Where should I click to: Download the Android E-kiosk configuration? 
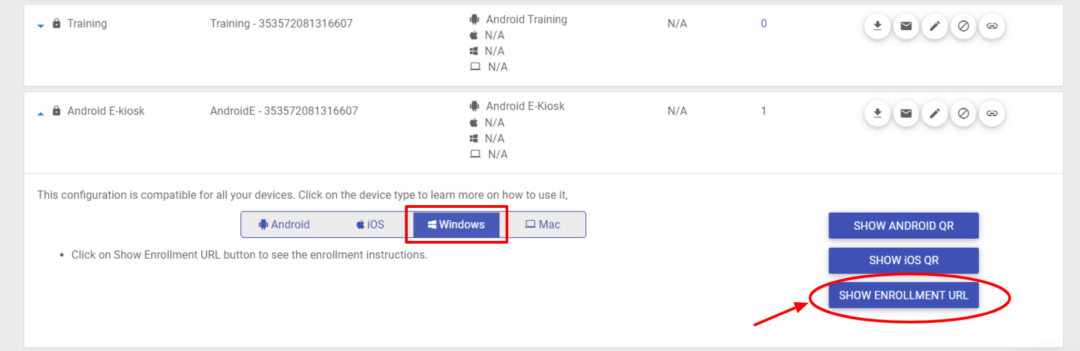pyautogui.click(x=877, y=113)
